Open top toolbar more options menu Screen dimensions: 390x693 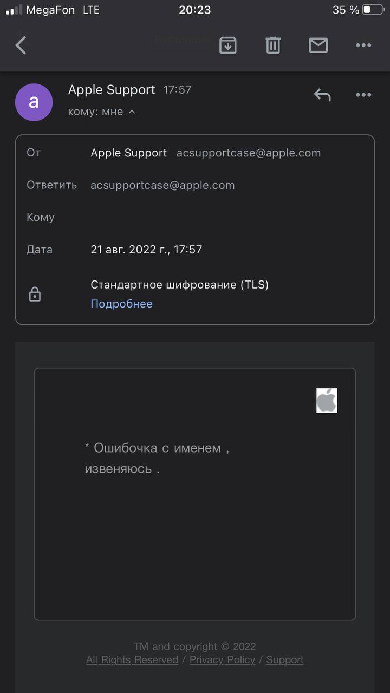point(363,45)
